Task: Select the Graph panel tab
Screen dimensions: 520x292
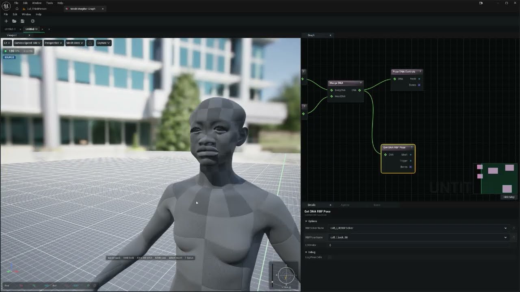Action: pos(311,35)
